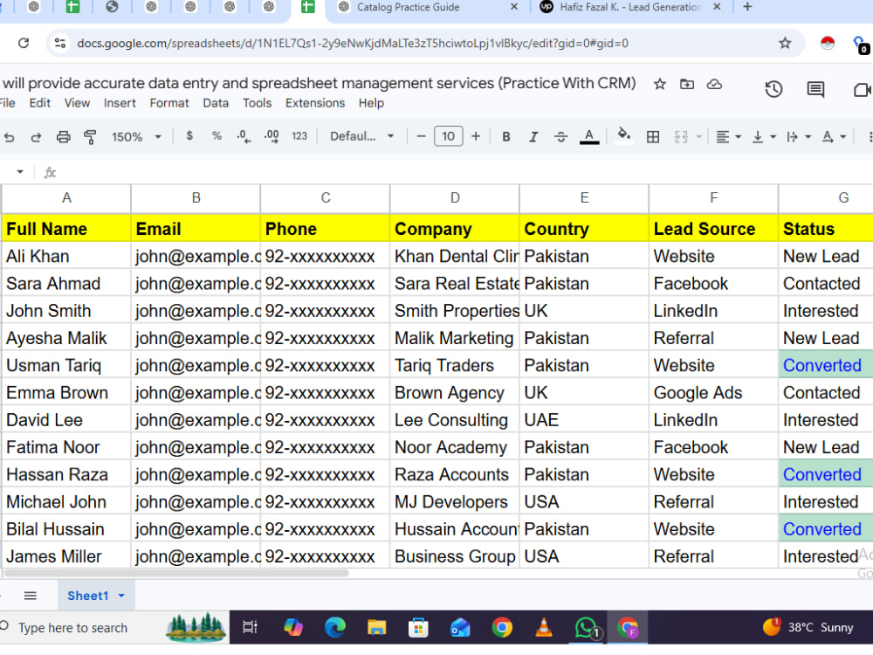The image size is (873, 655).
Task: Decrease decimal places icon
Action: click(244, 136)
